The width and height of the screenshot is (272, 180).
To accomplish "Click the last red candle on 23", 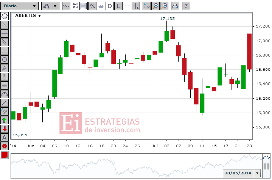I will [x=249, y=52].
